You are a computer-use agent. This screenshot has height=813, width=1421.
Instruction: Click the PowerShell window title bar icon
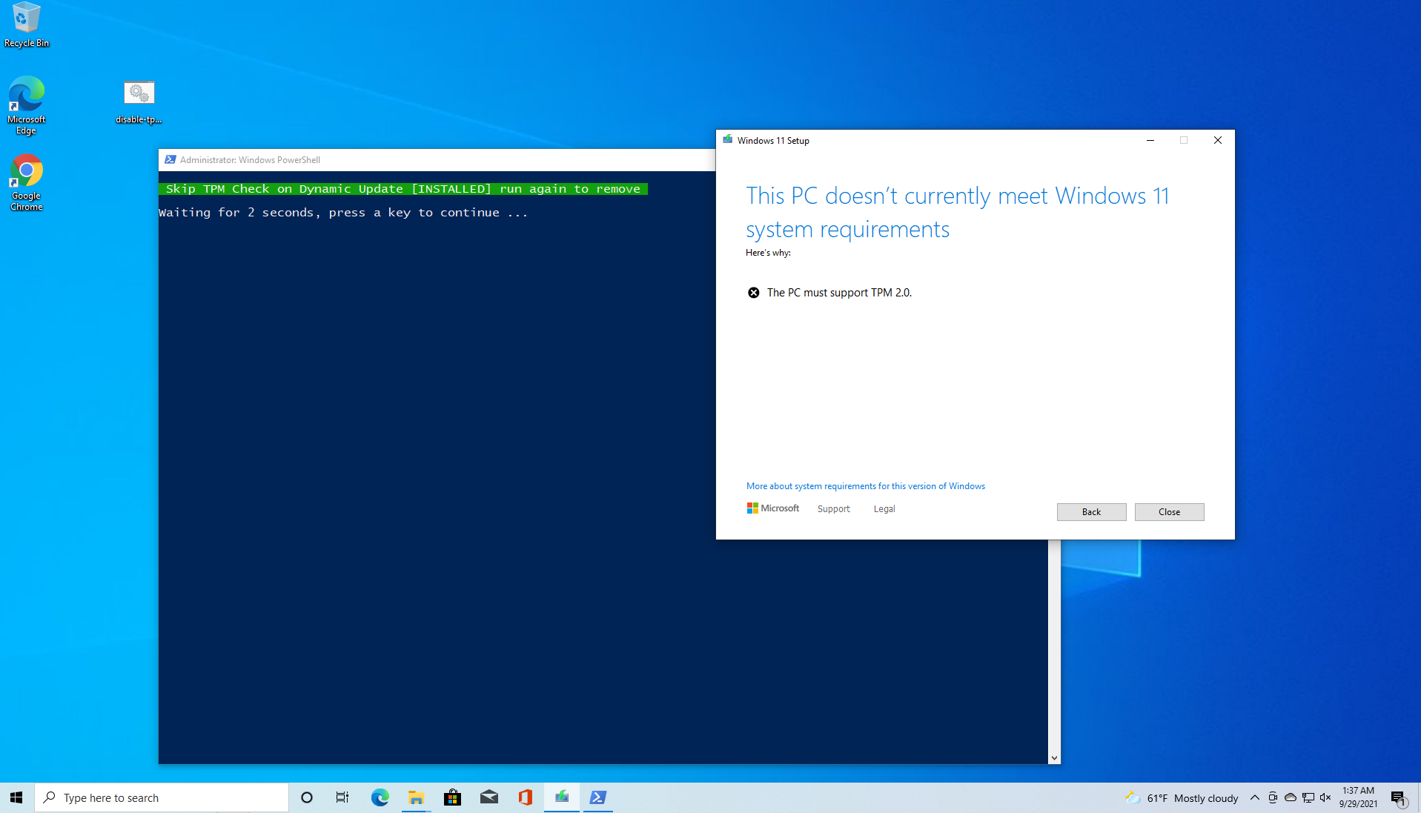[170, 159]
